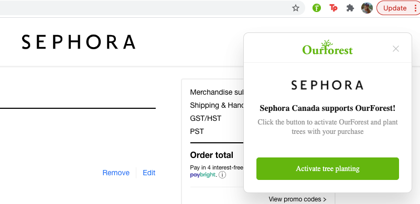
Task: Click the Sephora logo inside the popup
Action: point(327,85)
